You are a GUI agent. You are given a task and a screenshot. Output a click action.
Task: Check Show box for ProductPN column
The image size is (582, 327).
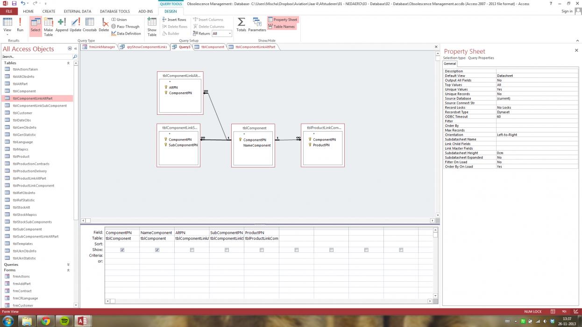pos(262,250)
